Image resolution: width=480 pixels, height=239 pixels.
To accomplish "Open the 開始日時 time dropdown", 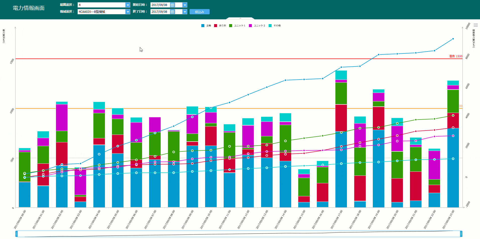I will [185, 5].
